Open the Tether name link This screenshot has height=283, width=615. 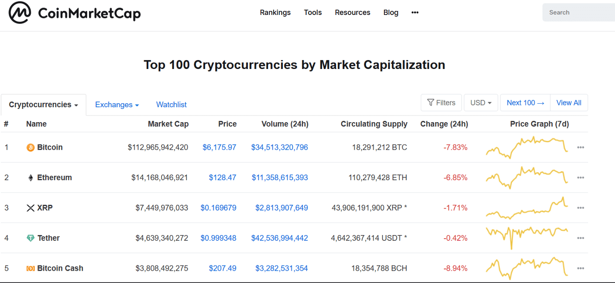(x=48, y=238)
